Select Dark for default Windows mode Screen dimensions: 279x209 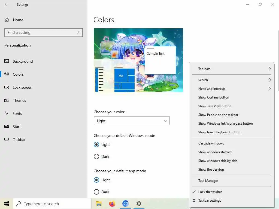pyautogui.click(x=96, y=156)
